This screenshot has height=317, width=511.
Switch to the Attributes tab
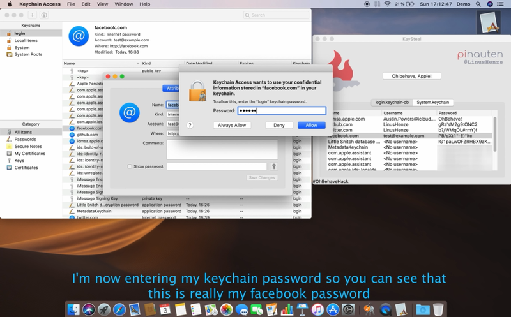tap(172, 88)
